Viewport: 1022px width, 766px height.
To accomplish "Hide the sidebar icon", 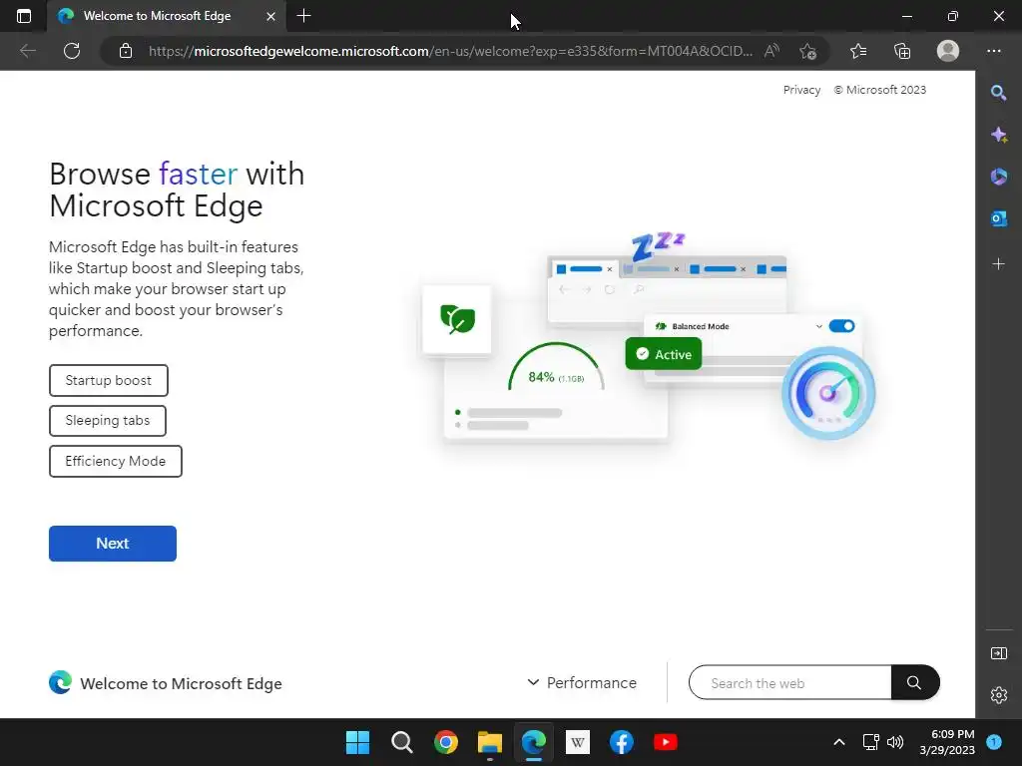I will [998, 653].
